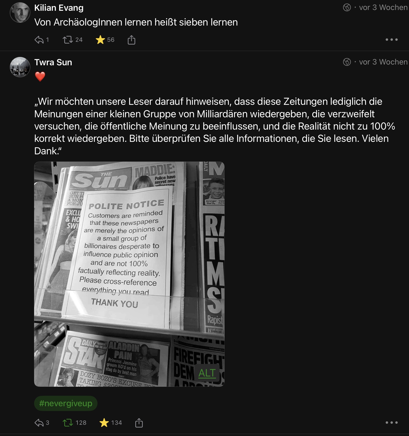
Task: Share Kilian Evang's post
Action: (x=131, y=40)
